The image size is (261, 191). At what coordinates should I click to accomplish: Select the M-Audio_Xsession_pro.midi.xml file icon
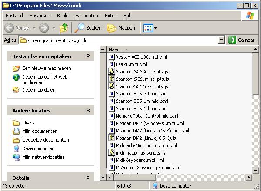tap(112, 167)
